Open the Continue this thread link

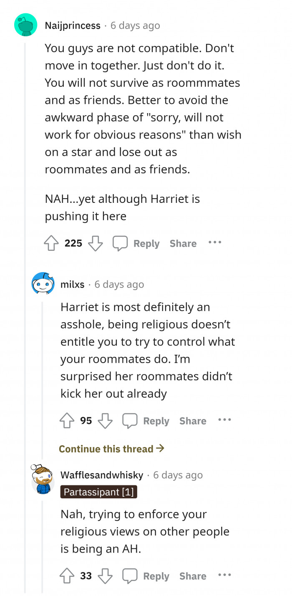click(106, 449)
